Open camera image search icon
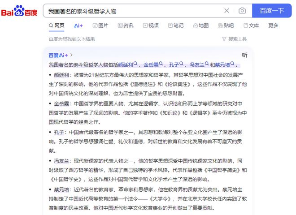The width and height of the screenshot is (296, 215). pos(242,11)
